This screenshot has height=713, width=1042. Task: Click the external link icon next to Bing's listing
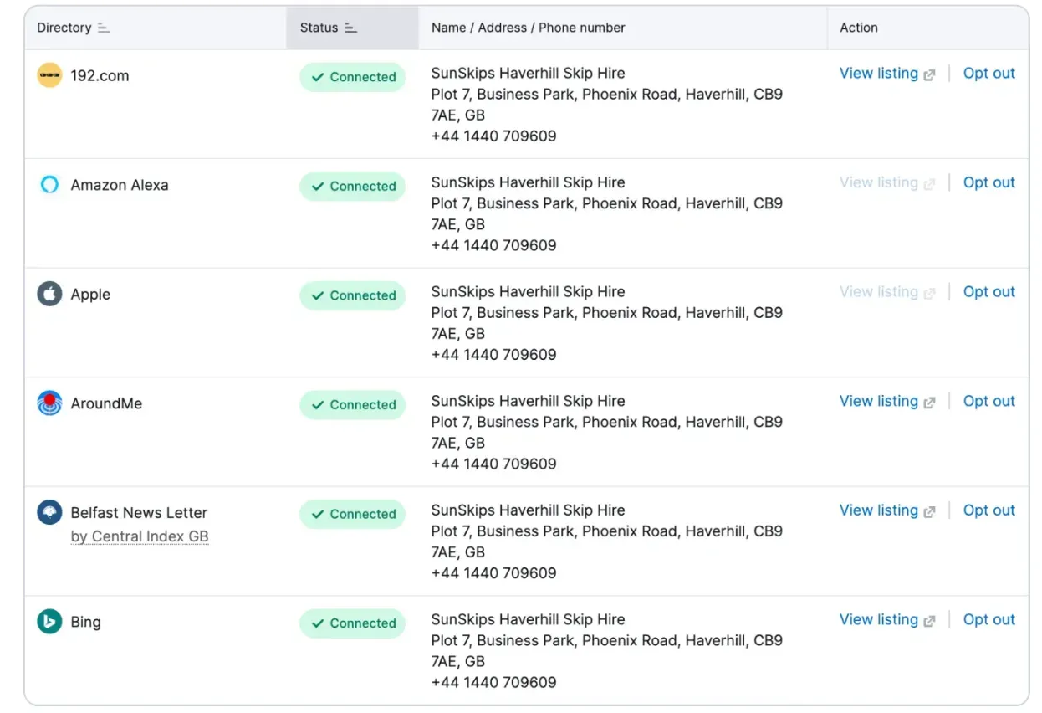click(x=929, y=620)
